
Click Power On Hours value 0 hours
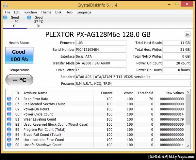[176, 70]
